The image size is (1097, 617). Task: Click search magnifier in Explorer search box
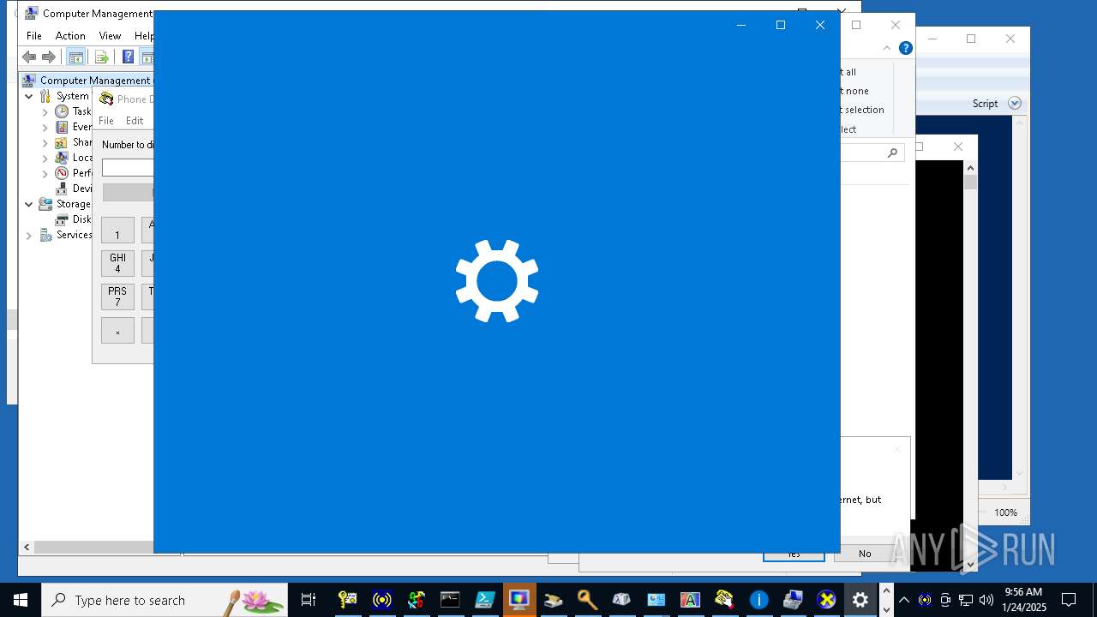point(892,153)
